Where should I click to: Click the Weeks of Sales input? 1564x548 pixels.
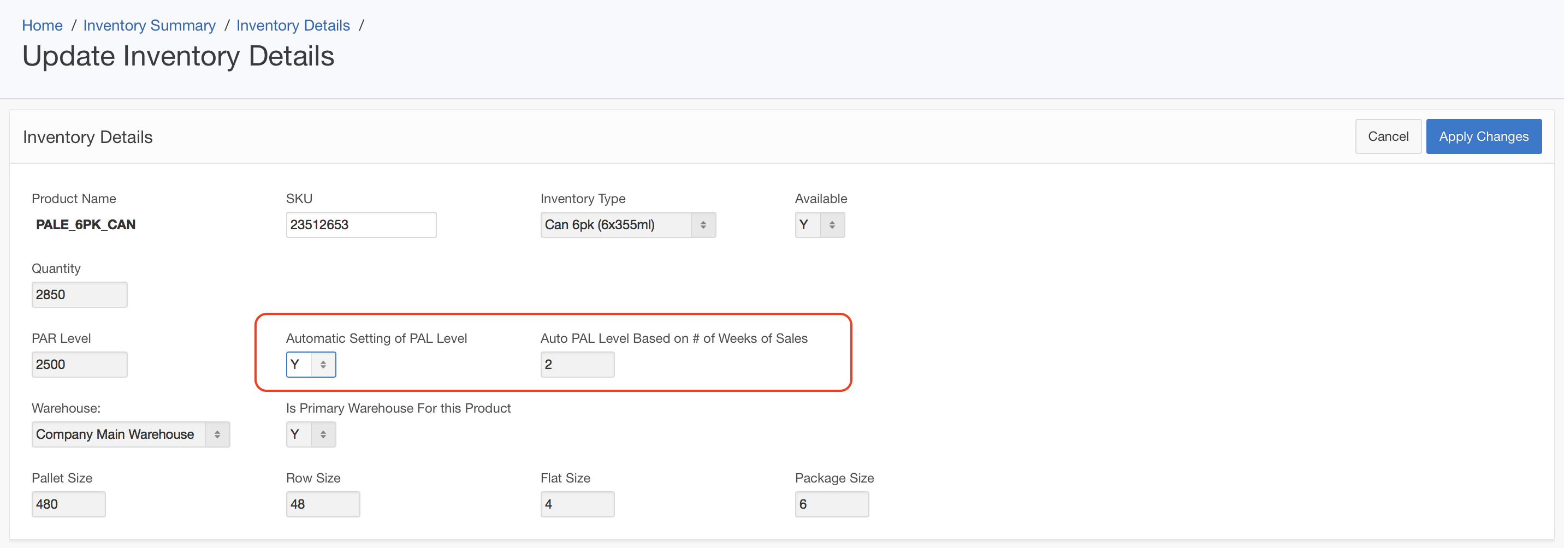click(577, 365)
